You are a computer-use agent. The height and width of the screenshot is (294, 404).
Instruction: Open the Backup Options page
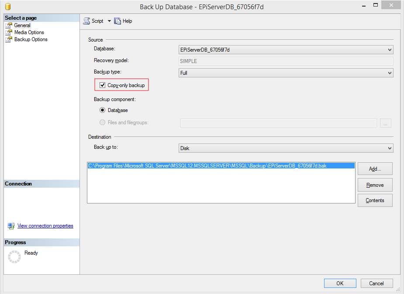[31, 39]
